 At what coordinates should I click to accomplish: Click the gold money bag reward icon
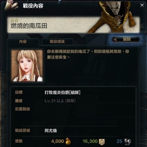(x=68, y=141)
